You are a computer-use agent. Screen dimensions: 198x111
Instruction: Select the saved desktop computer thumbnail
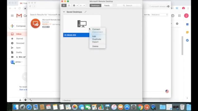pyautogui.click(x=82, y=24)
